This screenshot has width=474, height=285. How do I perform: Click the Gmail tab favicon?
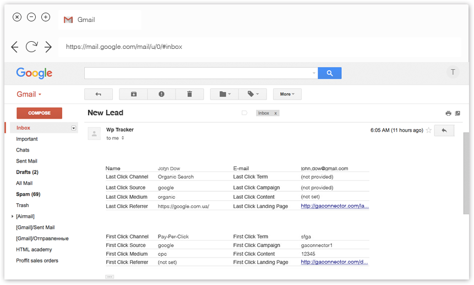pos(68,20)
